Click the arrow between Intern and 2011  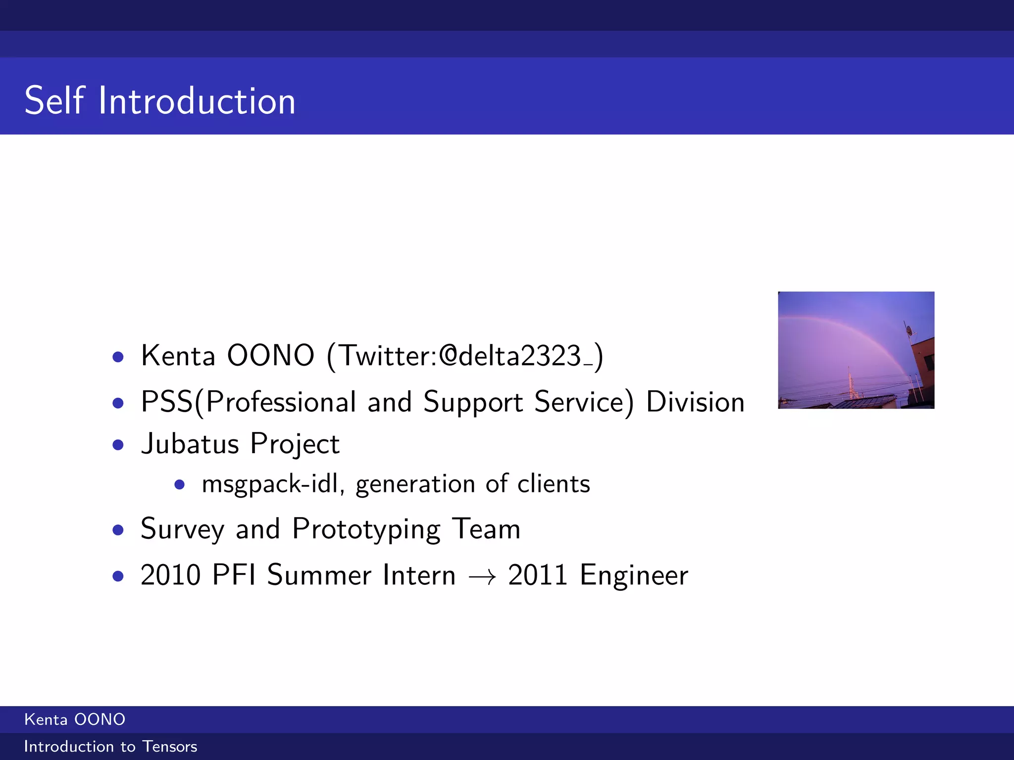482,577
